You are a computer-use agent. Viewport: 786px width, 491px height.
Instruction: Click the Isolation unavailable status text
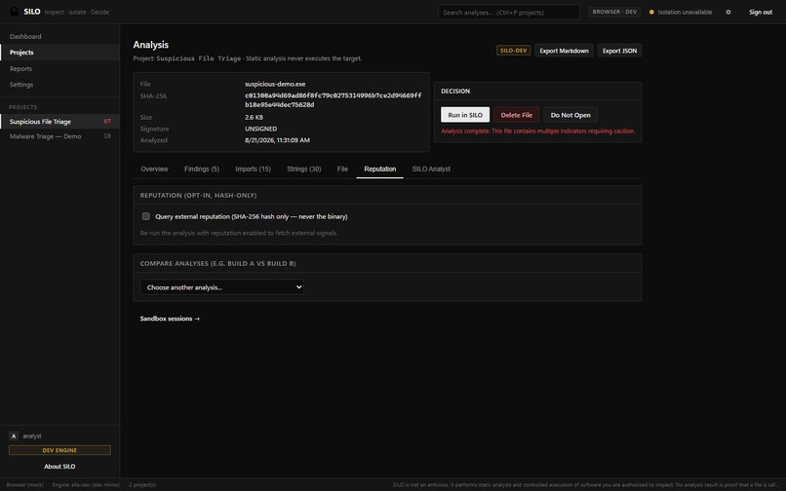(x=685, y=12)
